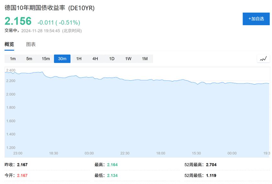Screen dimensions: 272x184
Task: Switch to the 图表 tab
Action: click(31, 44)
